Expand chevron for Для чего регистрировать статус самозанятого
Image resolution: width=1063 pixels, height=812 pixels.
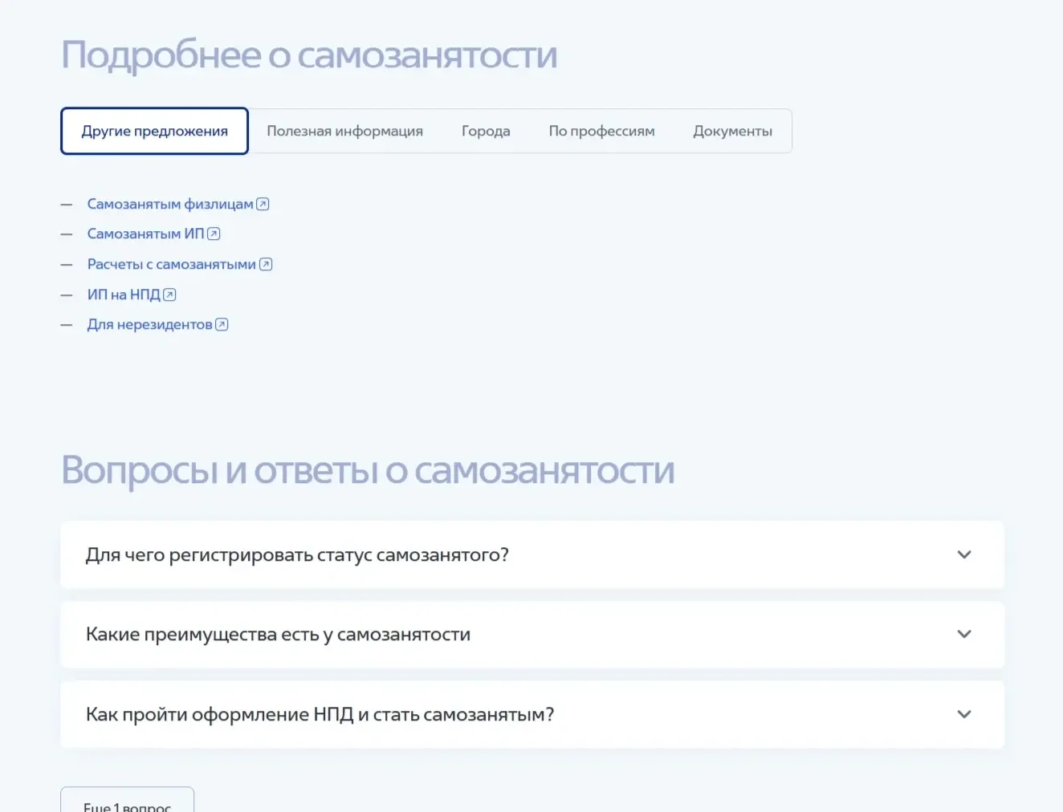pos(964,554)
